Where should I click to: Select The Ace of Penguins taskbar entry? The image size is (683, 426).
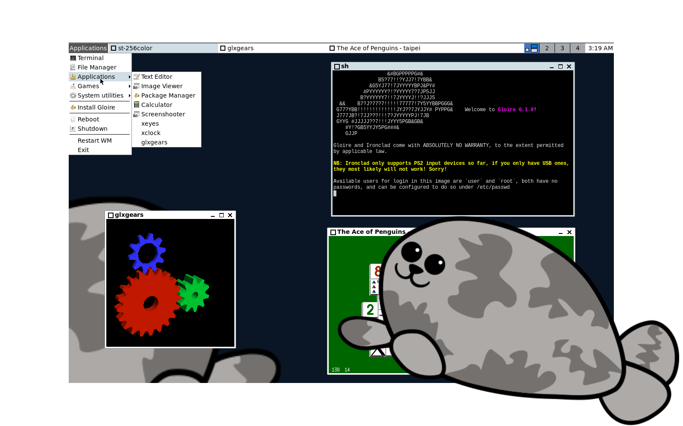(x=377, y=48)
